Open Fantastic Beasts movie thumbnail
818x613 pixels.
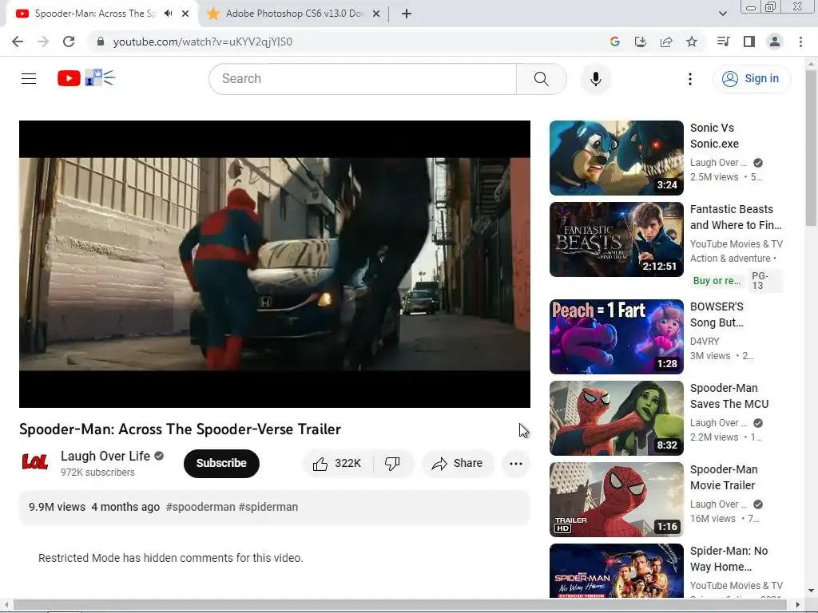click(616, 239)
